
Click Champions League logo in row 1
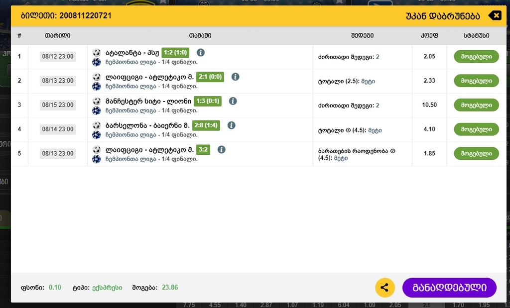pos(96,62)
